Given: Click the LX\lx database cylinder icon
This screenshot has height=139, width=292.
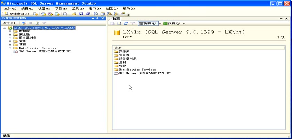Looking at the screenshot, I should coord(117,32).
